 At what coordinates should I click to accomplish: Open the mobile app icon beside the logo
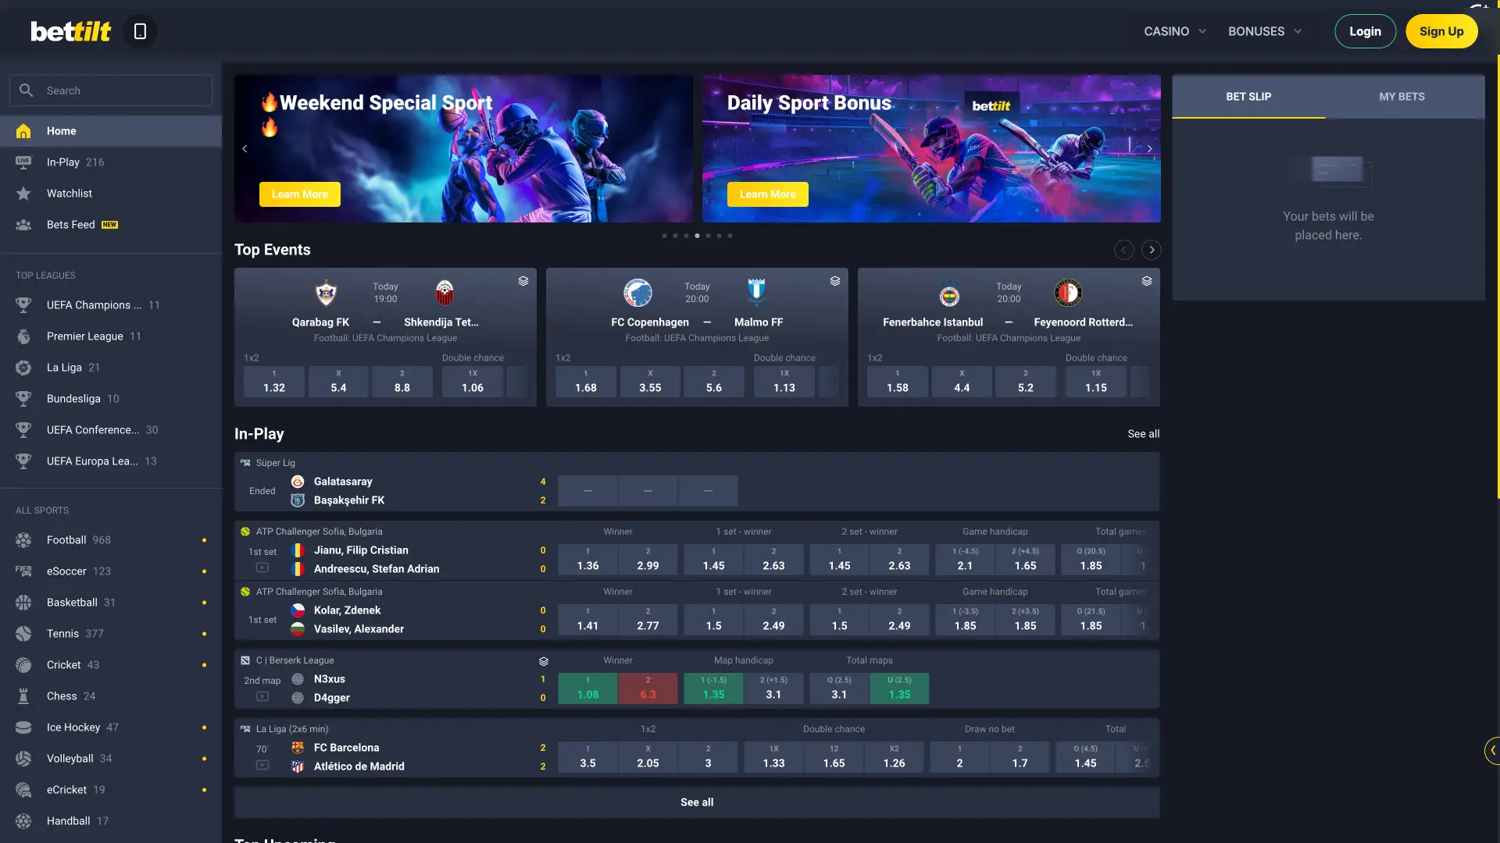(x=141, y=31)
